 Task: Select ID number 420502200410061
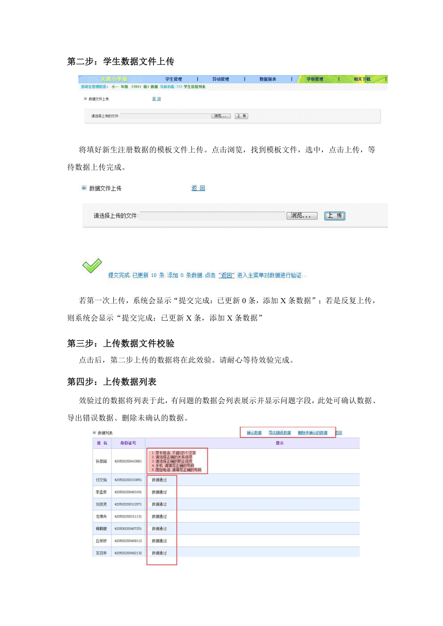click(128, 461)
